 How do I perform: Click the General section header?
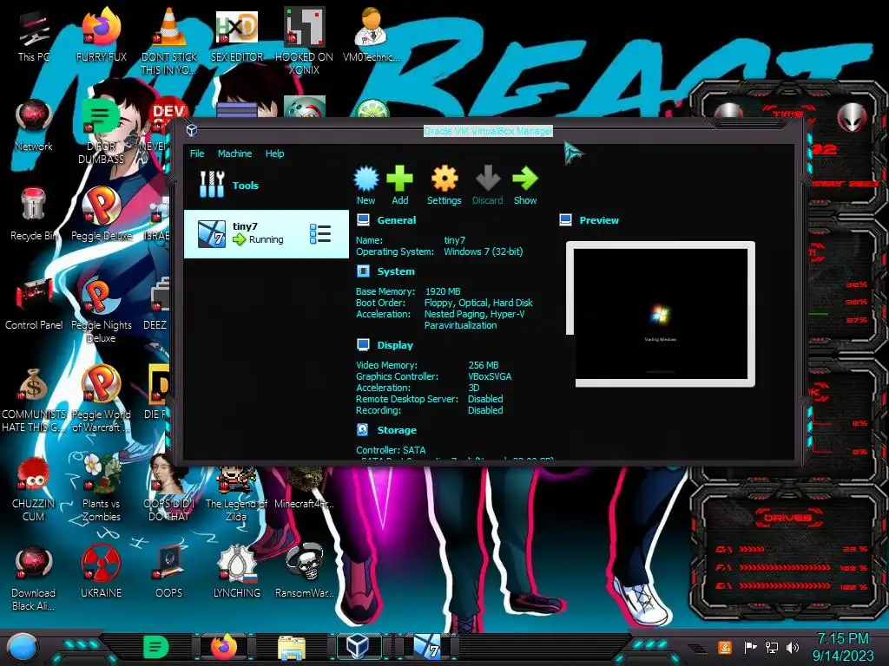396,220
